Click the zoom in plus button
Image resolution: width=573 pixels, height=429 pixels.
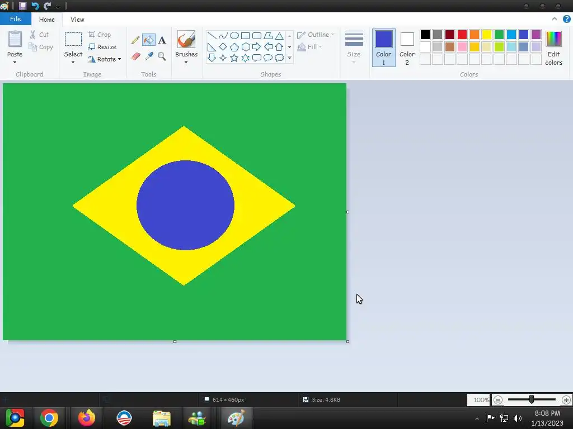point(566,400)
